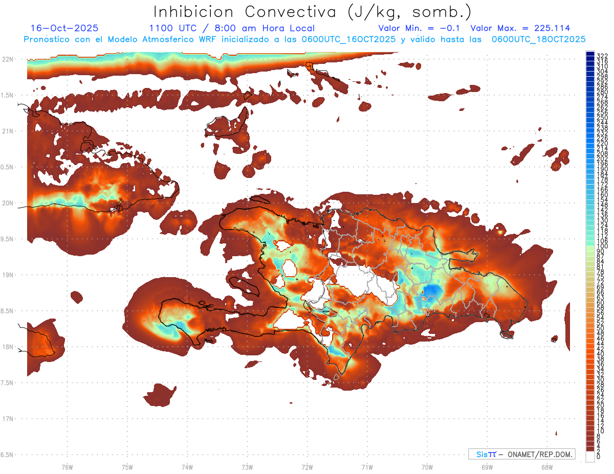Click the '75W' longitude label

[127, 467]
